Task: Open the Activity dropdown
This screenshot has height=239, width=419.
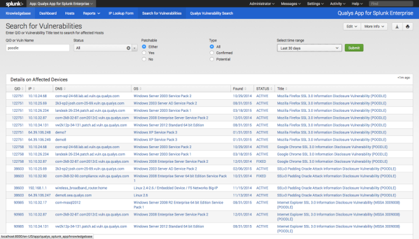Action: click(x=338, y=4)
